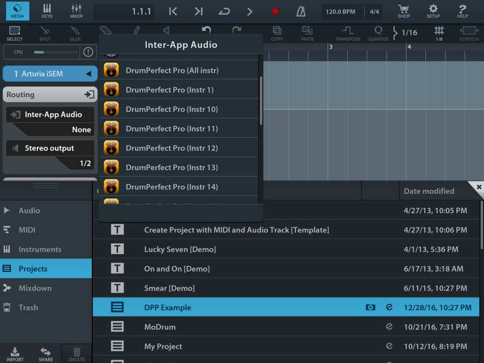Image resolution: width=484 pixels, height=363 pixels.
Task: Open Setup gear settings
Action: point(433,11)
